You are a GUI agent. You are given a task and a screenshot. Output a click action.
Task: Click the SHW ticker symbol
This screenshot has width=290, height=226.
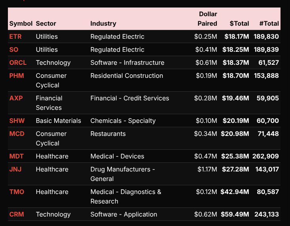17,121
